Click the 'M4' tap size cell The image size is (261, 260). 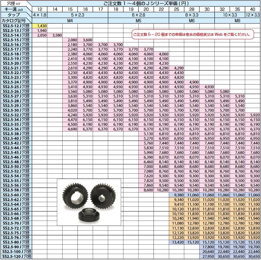[x=70, y=21]
